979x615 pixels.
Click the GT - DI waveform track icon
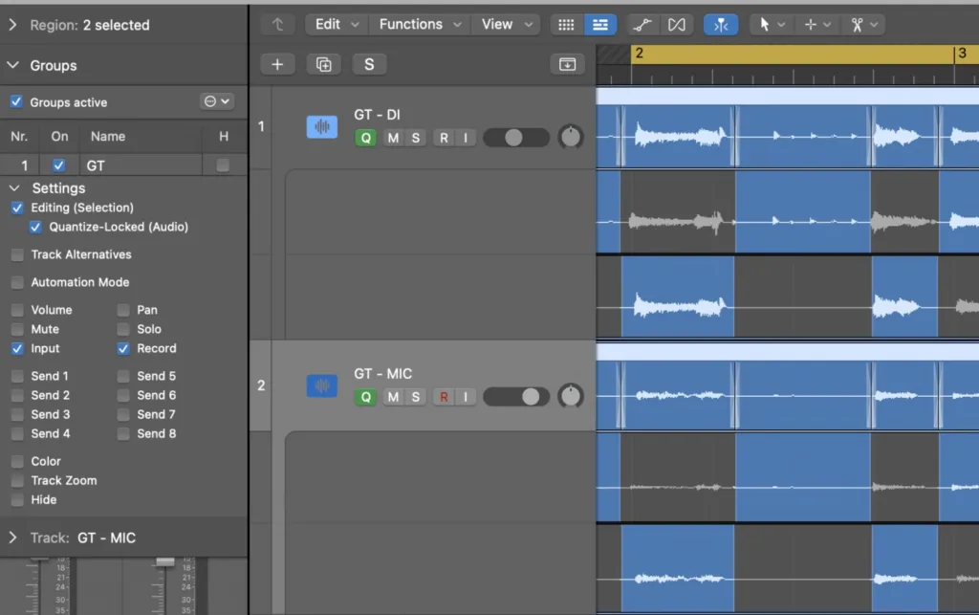point(321,127)
